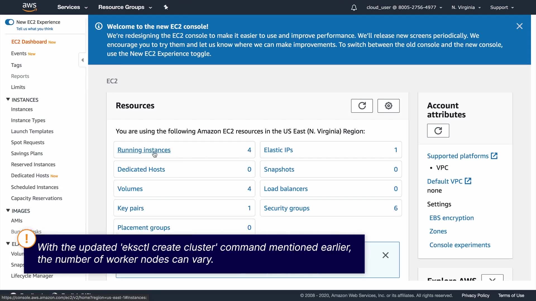
Task: Open the Resource Groups dropdown
Action: 125,7
